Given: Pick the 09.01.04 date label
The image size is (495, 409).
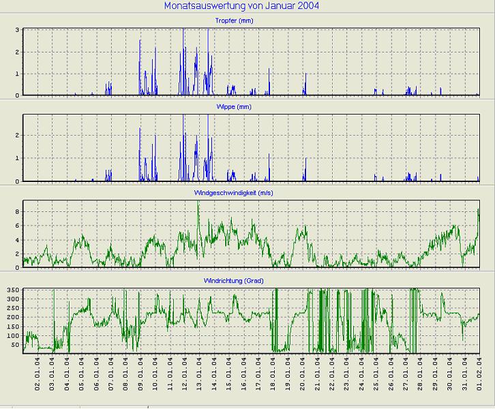Looking at the screenshot, I should click(x=140, y=376).
